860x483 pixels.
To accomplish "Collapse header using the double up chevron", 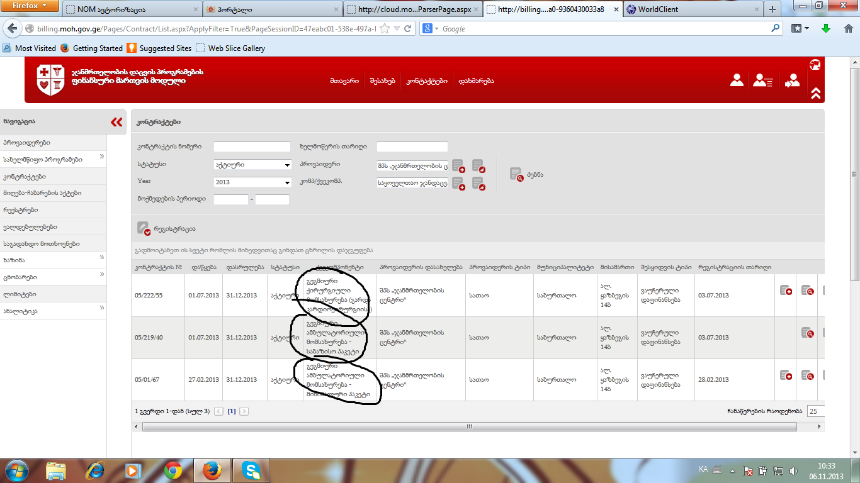I will 815,93.
